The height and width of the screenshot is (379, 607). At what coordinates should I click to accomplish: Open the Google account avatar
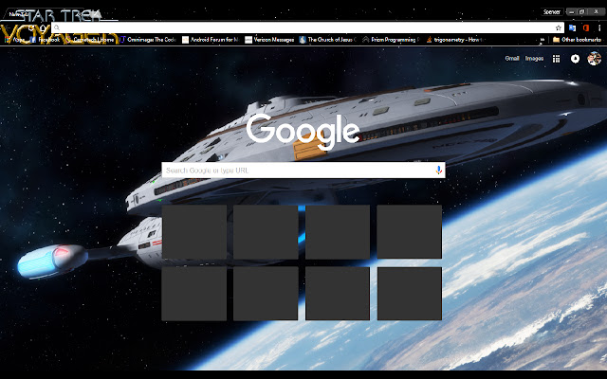tap(594, 59)
